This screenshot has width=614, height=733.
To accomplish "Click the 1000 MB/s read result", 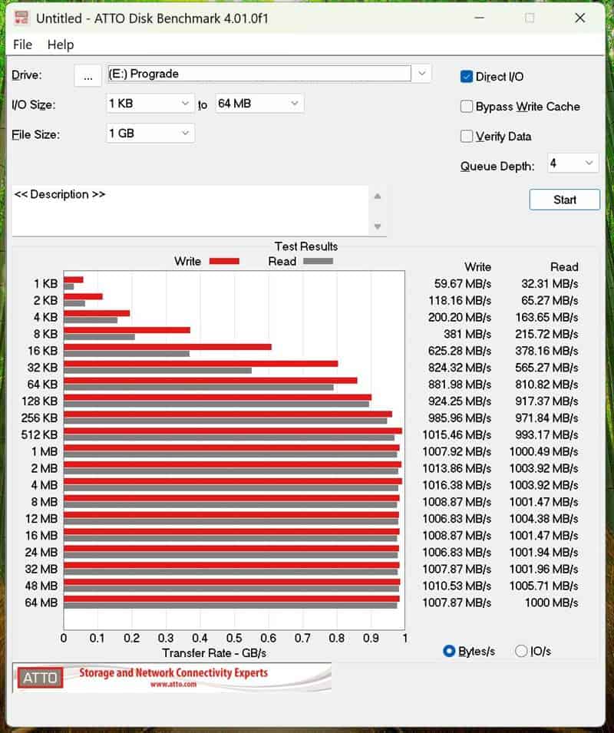I will pos(551,603).
